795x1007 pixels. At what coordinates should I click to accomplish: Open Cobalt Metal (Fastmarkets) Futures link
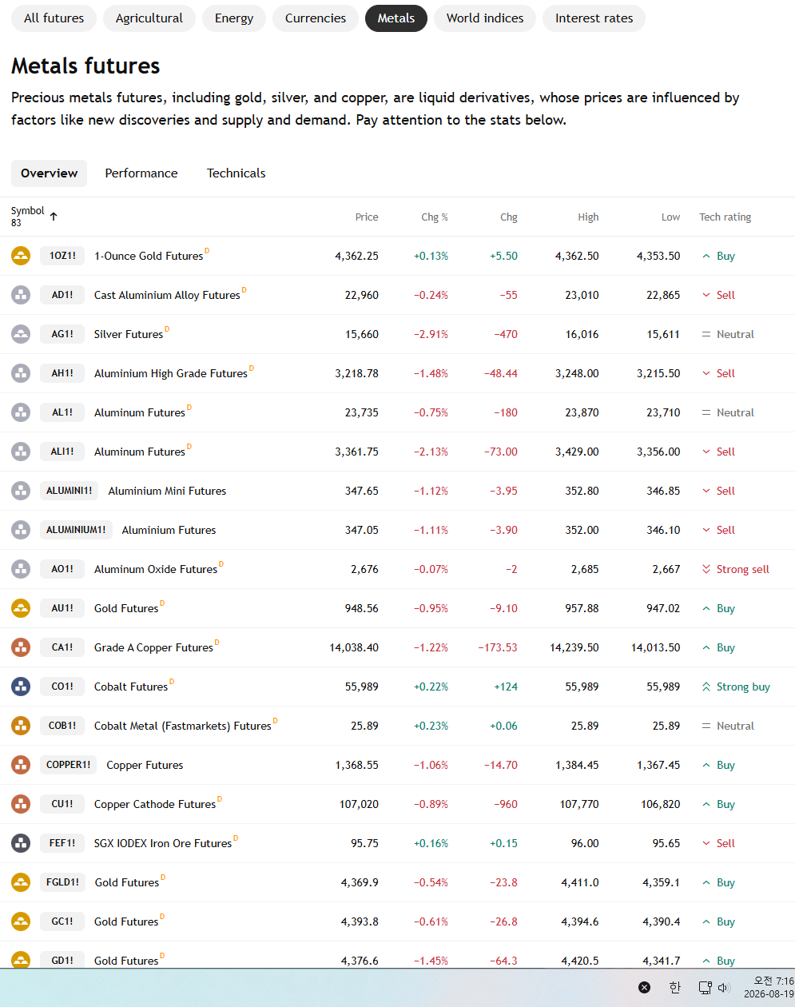(x=183, y=726)
